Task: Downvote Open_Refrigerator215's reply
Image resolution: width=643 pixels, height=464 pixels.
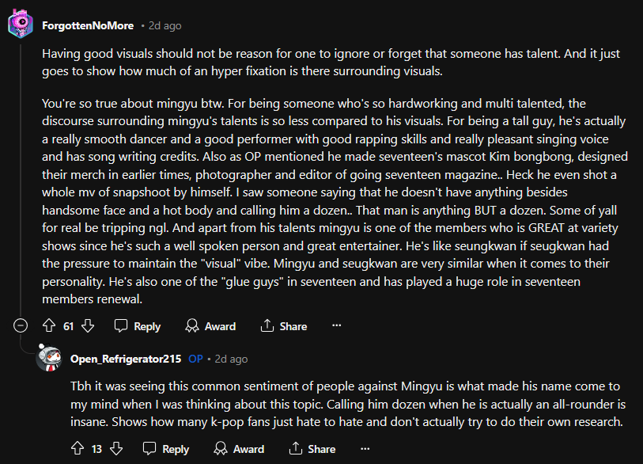Action: pos(117,449)
